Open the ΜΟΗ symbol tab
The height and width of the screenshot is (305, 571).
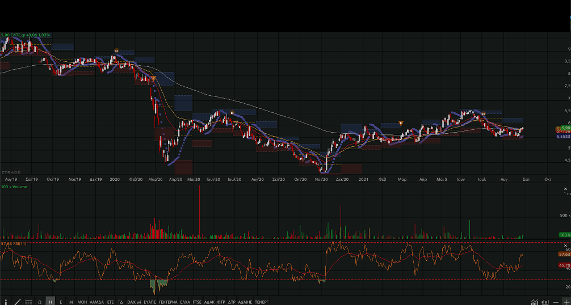tap(82, 302)
